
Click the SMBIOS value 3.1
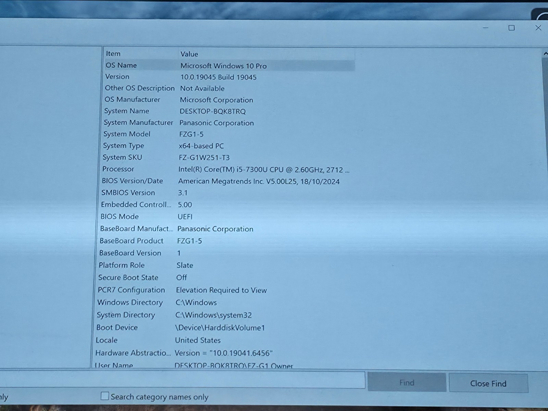(183, 193)
